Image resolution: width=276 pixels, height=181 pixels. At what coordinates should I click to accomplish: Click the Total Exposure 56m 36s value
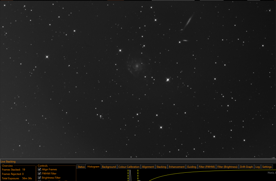[27, 178]
